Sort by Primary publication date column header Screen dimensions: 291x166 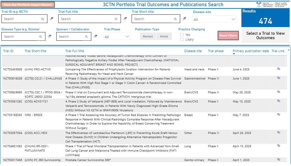point(251,51)
